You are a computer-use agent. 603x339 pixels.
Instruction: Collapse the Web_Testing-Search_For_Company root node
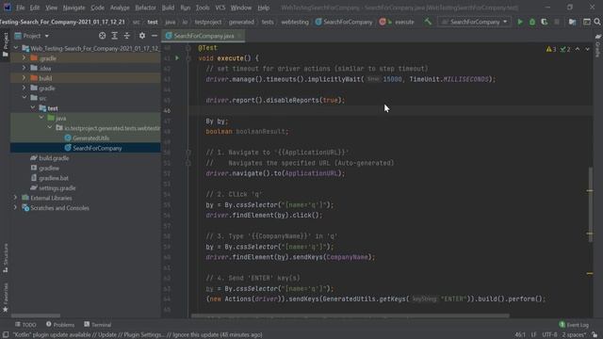[x=16, y=48]
